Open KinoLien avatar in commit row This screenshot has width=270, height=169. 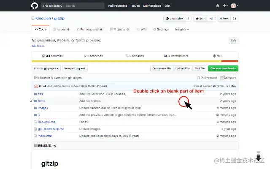[x=36, y=86]
